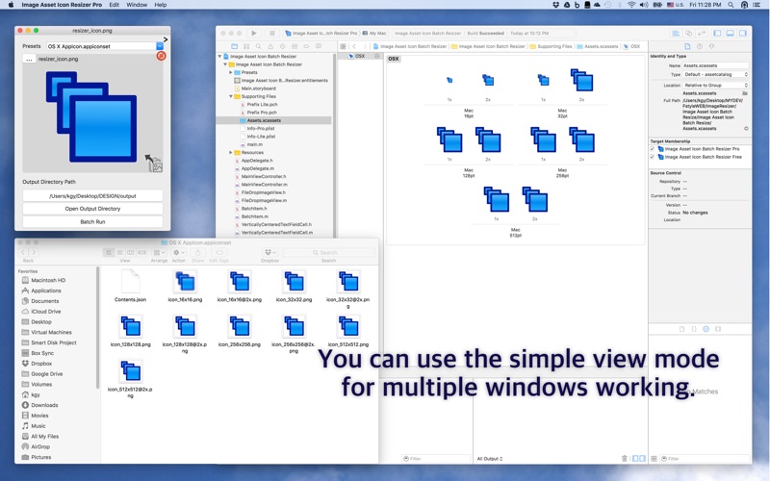The width and height of the screenshot is (770, 481).
Task: Open the Location 'Relative to Group' dropdown
Action: coord(716,86)
